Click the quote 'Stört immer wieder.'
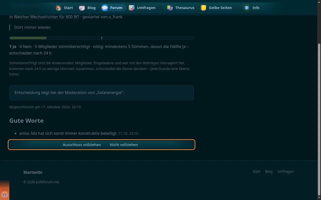 click(33, 27)
